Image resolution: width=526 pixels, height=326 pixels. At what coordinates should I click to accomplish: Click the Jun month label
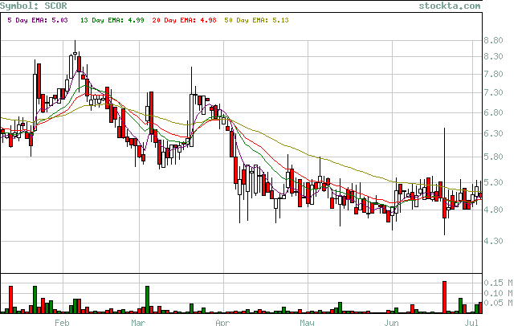coord(391,323)
